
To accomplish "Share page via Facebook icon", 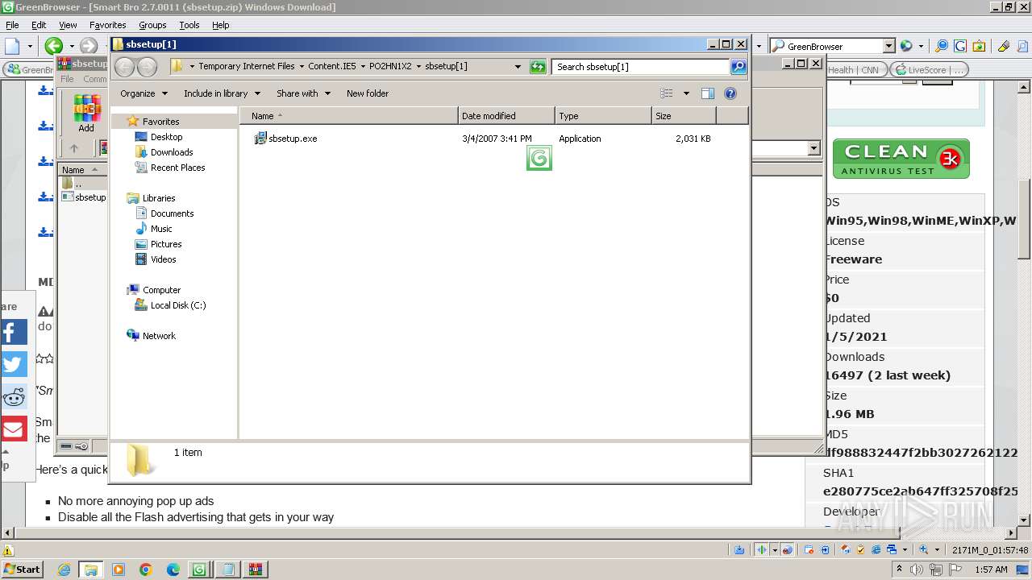I will pyautogui.click(x=14, y=332).
